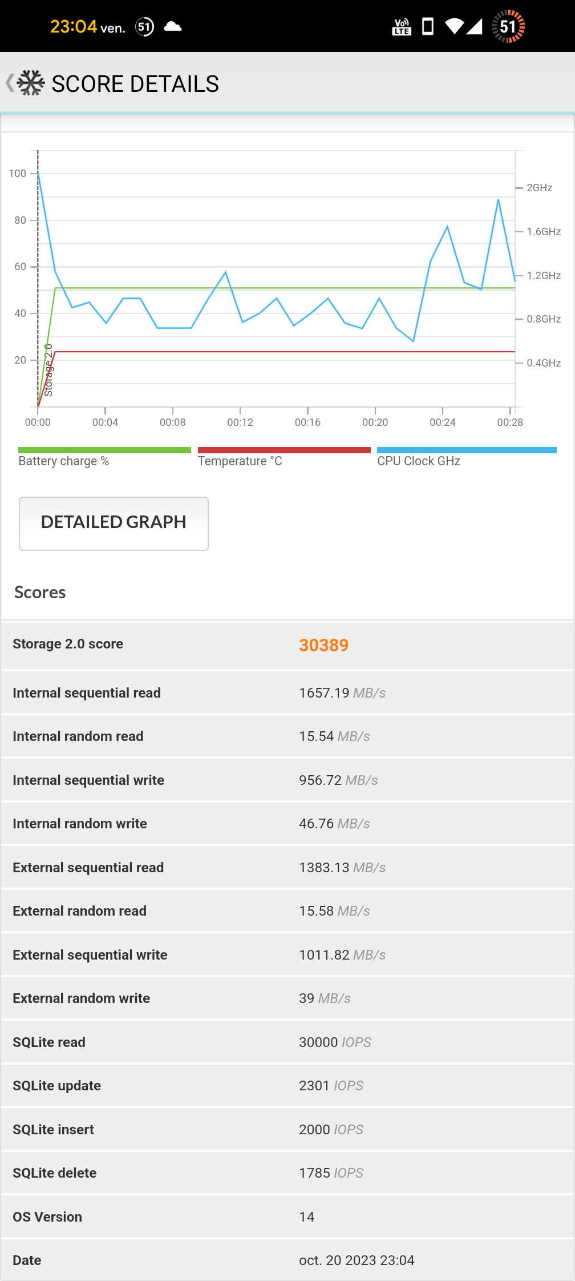Tap the circled 51 notification icon
The image size is (575, 1281).
pyautogui.click(x=145, y=26)
